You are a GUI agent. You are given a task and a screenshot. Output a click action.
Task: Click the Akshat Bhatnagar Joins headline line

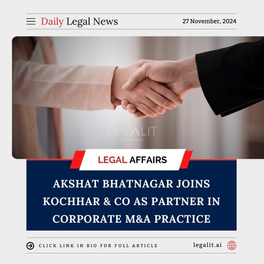click(x=131, y=184)
